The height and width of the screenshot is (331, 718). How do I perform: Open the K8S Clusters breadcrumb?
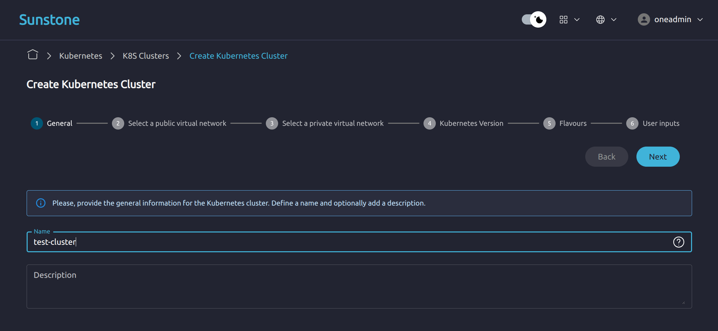146,56
